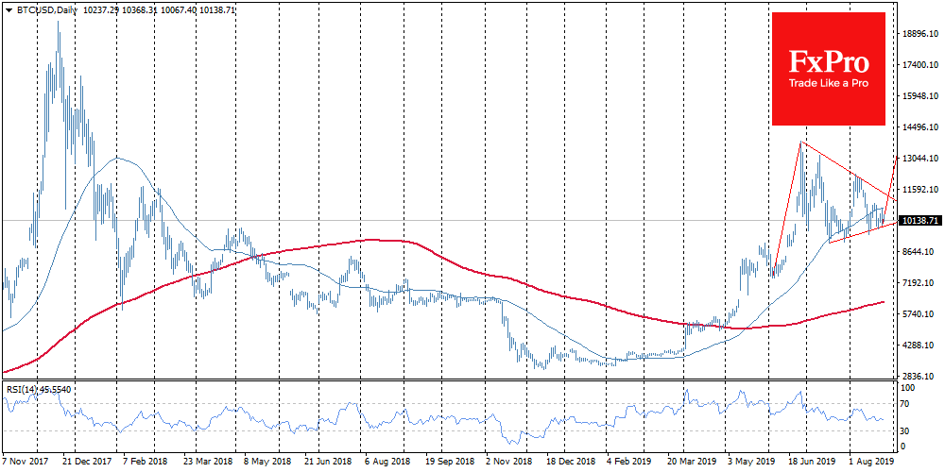Click the current price label 10138.71
Screen dimensions: 945x472
coord(919,221)
